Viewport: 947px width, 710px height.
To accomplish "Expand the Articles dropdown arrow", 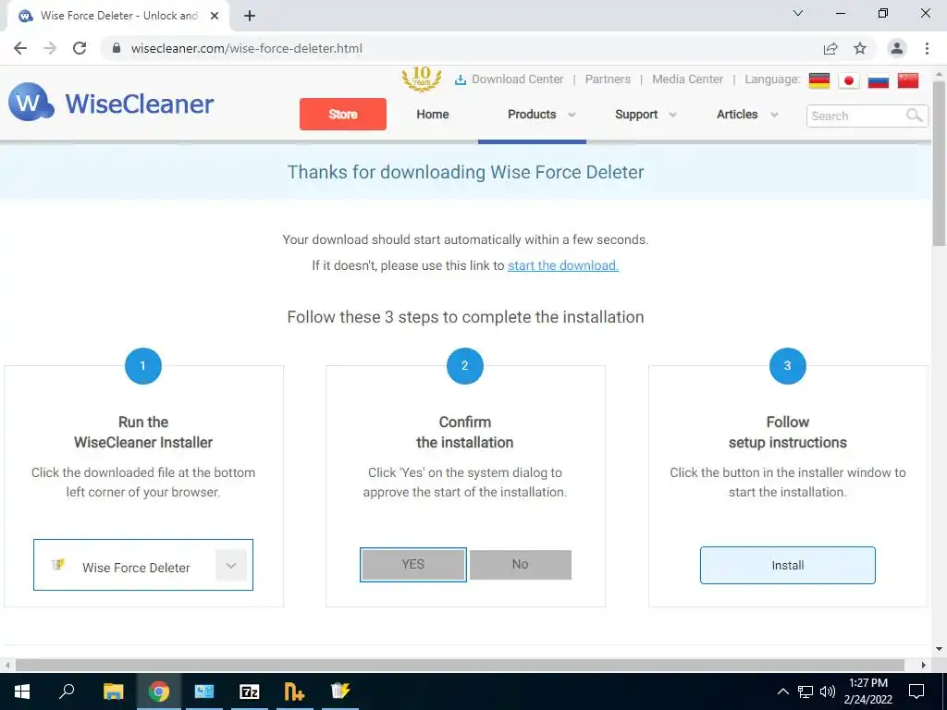I will coord(774,115).
